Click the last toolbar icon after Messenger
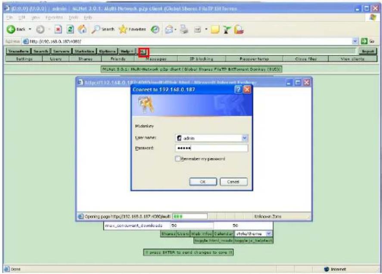The width and height of the screenshot is (382, 274). click(239, 29)
